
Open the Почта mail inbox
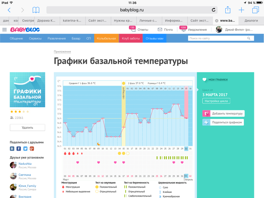(165, 30)
